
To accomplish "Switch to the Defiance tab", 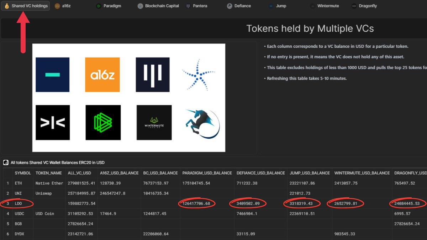I will (x=239, y=6).
